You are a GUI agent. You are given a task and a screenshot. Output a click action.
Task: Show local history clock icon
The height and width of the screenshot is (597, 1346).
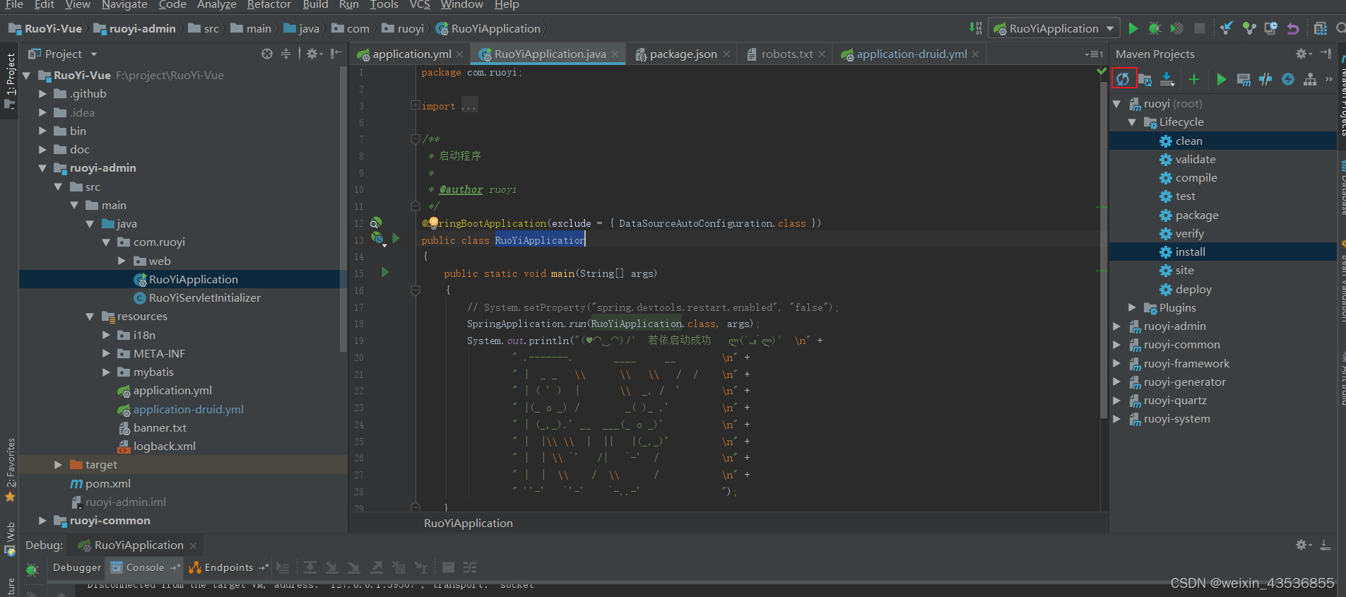pos(1271,28)
